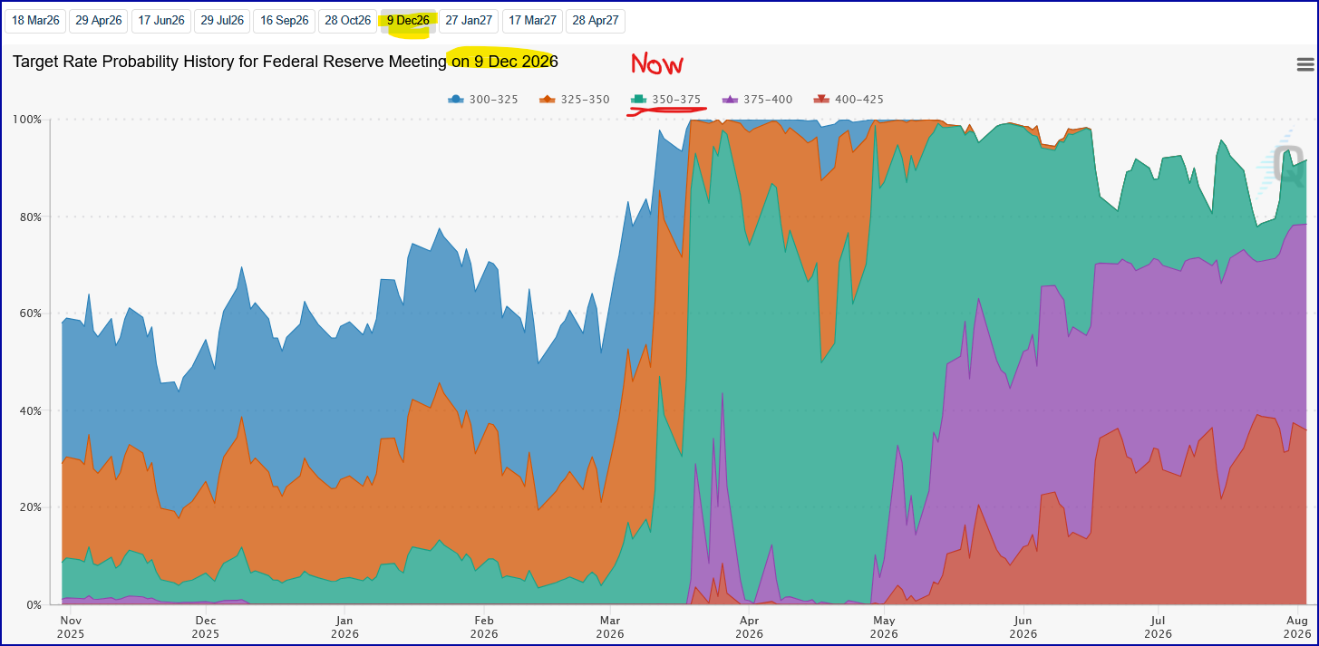The width and height of the screenshot is (1319, 646).
Task: Click the Dec 2025 x-axis label
Action: 206,627
